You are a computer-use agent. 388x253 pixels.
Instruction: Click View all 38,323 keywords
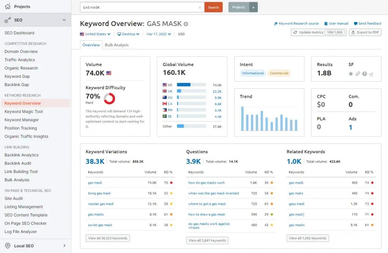[107, 238]
